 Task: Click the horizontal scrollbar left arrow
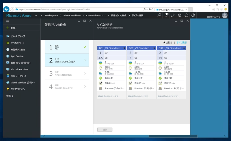tap(44, 136)
